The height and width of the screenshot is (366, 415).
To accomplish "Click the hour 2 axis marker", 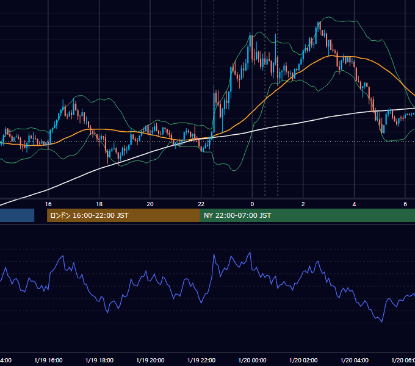I will point(303,204).
